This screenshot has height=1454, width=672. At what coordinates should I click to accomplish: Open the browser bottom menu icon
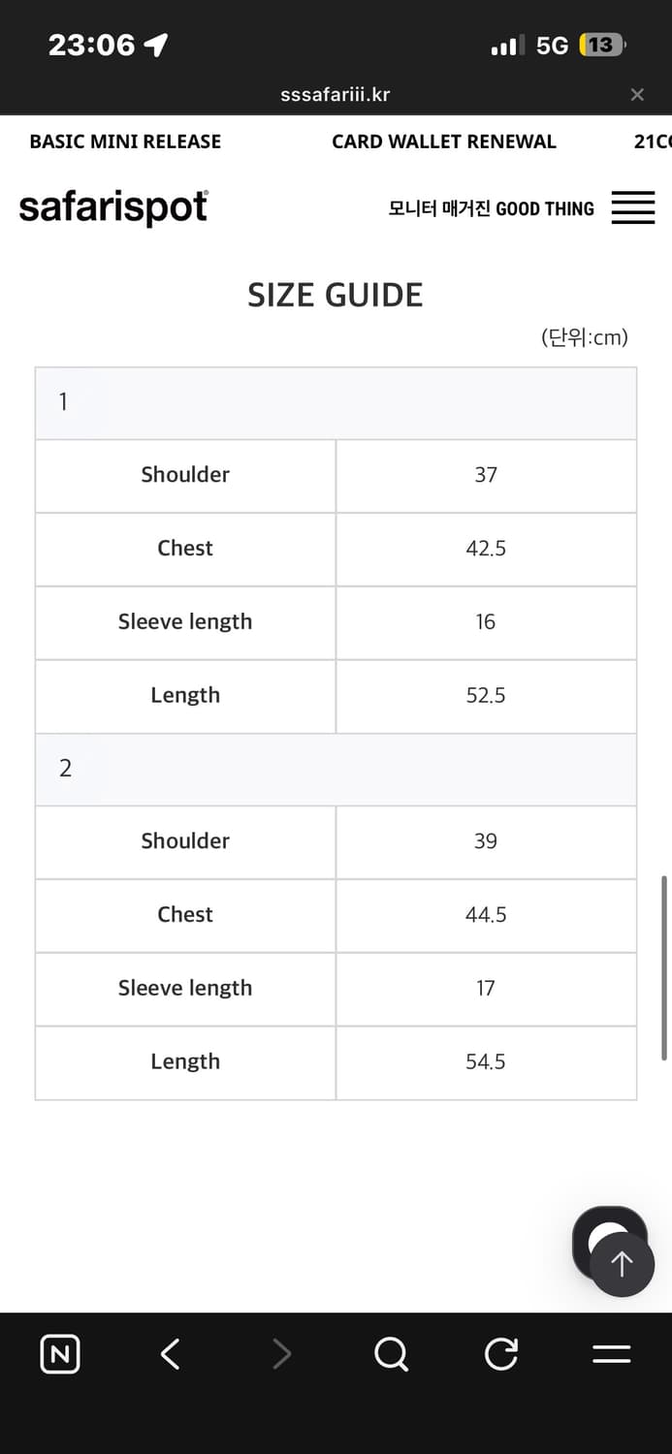(x=612, y=1354)
